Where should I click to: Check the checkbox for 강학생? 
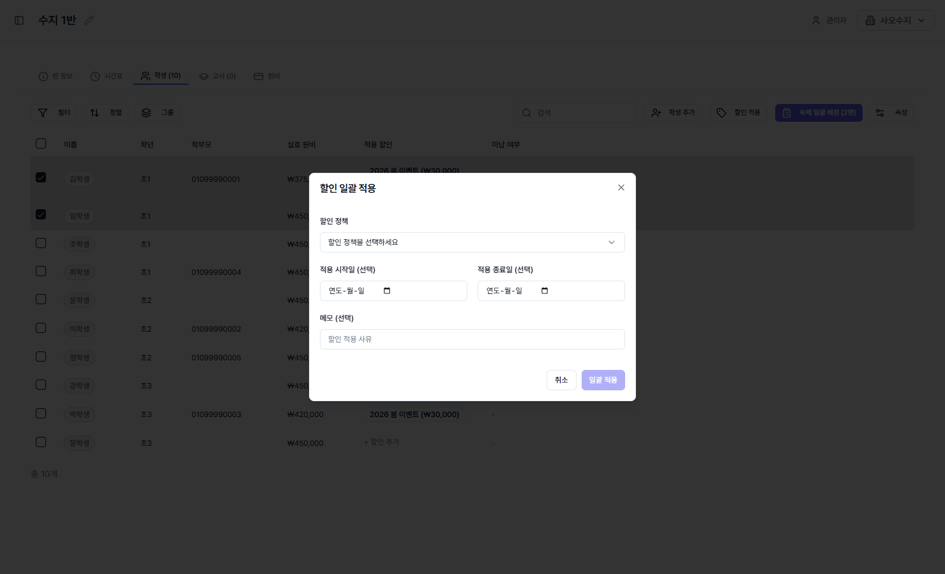[41, 385]
